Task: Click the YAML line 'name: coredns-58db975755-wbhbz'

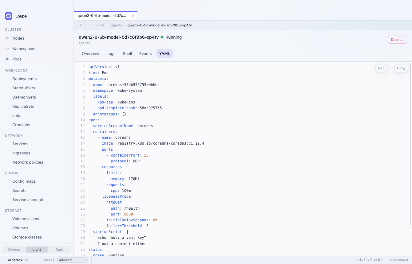Action: coord(126,84)
